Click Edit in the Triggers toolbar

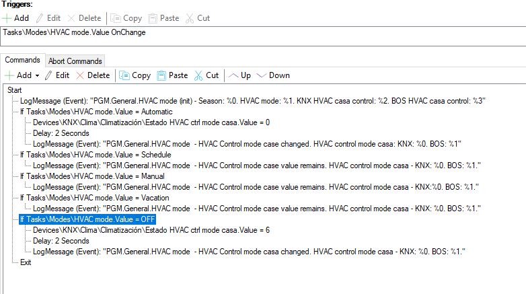[x=50, y=18]
